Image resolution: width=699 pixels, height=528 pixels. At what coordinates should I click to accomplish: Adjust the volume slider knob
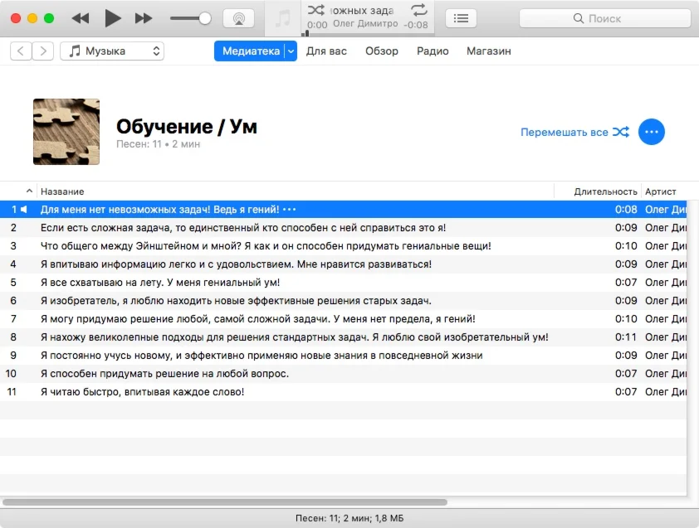click(x=205, y=18)
